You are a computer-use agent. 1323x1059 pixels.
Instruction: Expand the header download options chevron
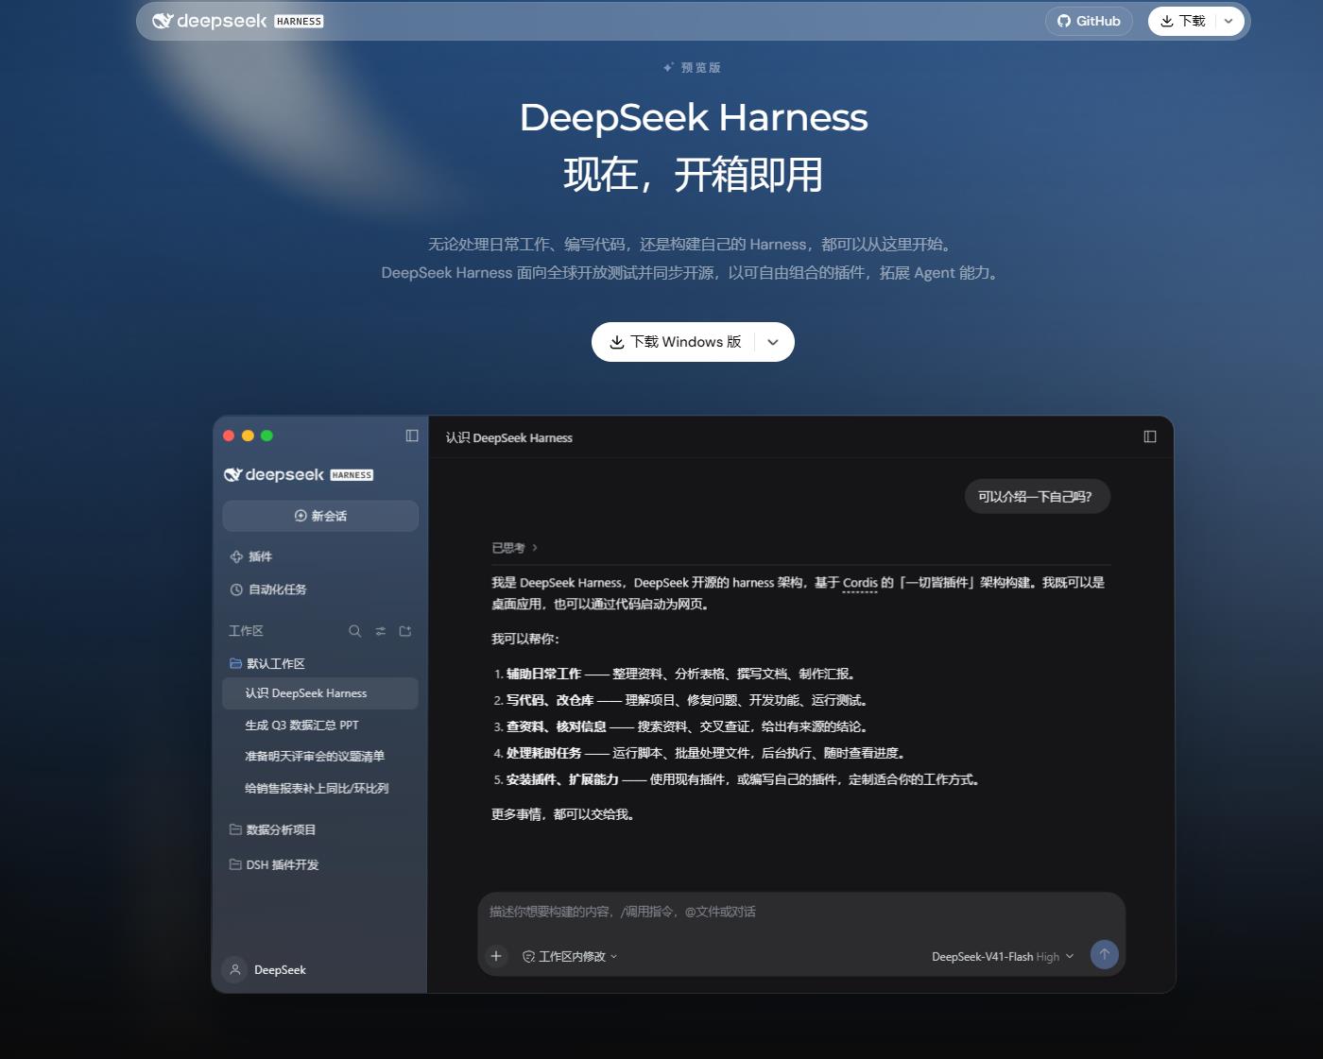click(x=1228, y=21)
